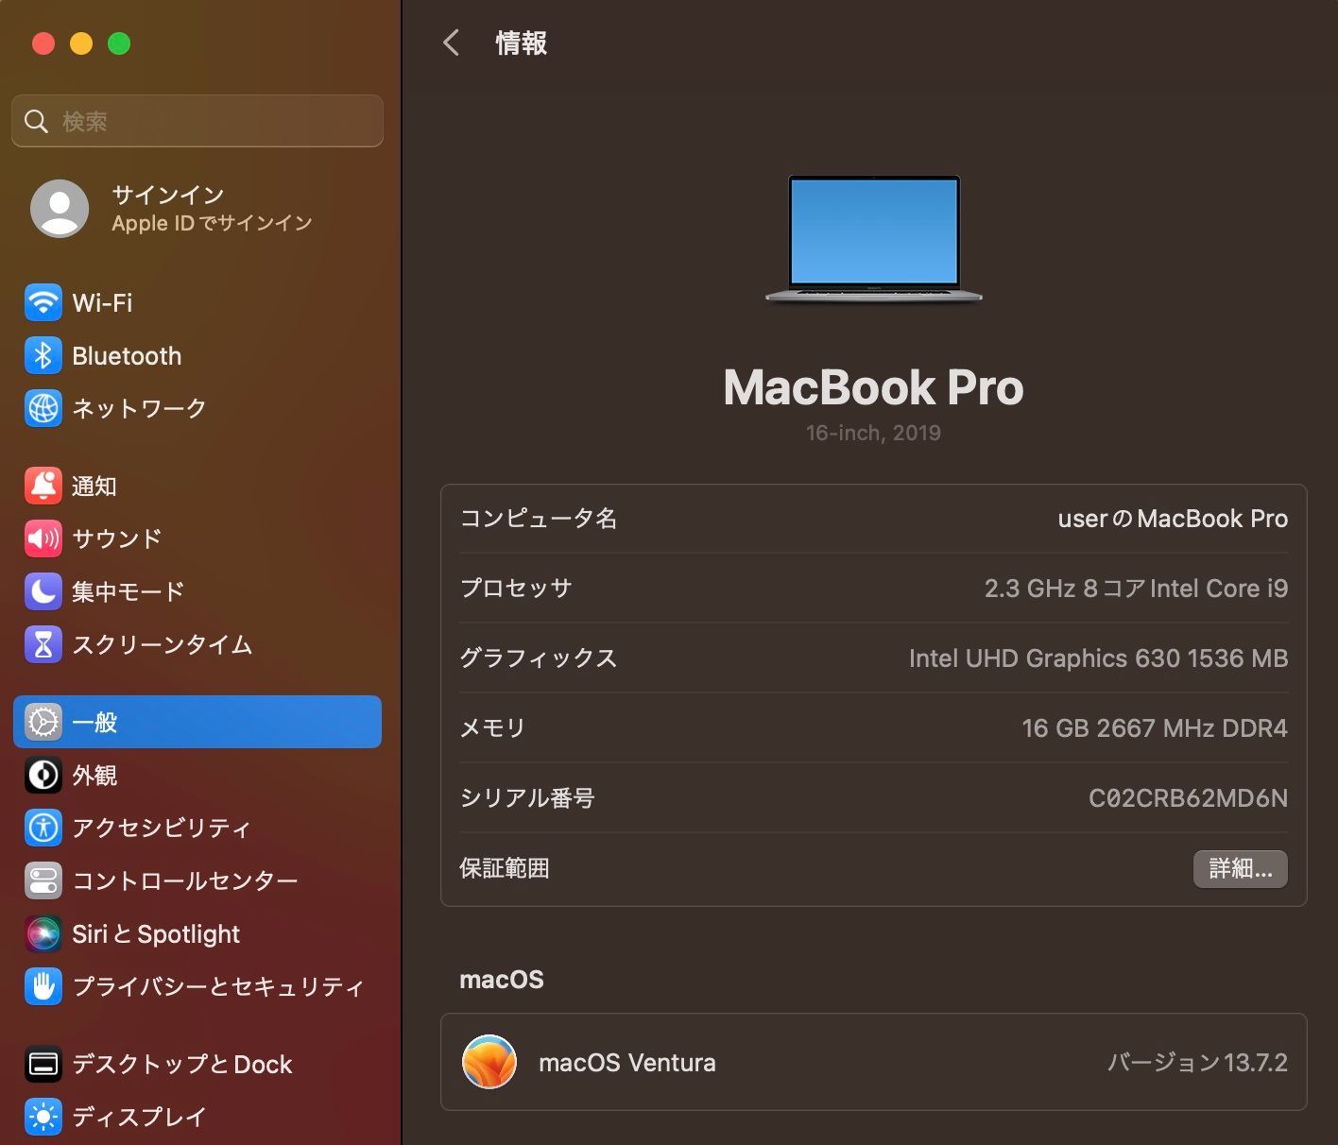Screen dimensions: 1338x1145
Task: Click processor value 2.3 GHz Intel Core i9
Action: [1136, 589]
